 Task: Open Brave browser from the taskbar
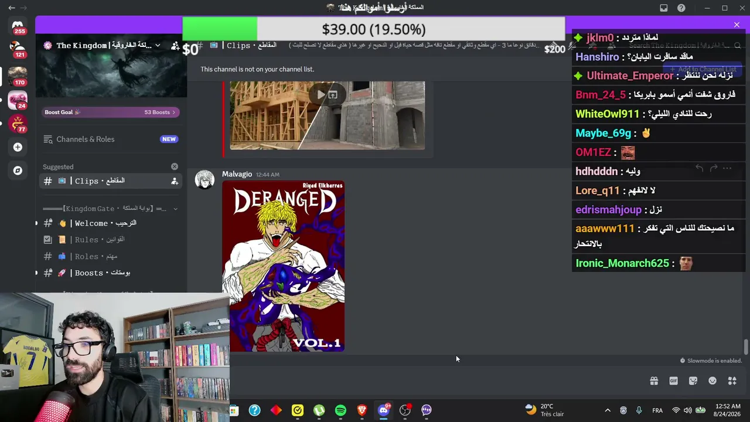(x=362, y=410)
